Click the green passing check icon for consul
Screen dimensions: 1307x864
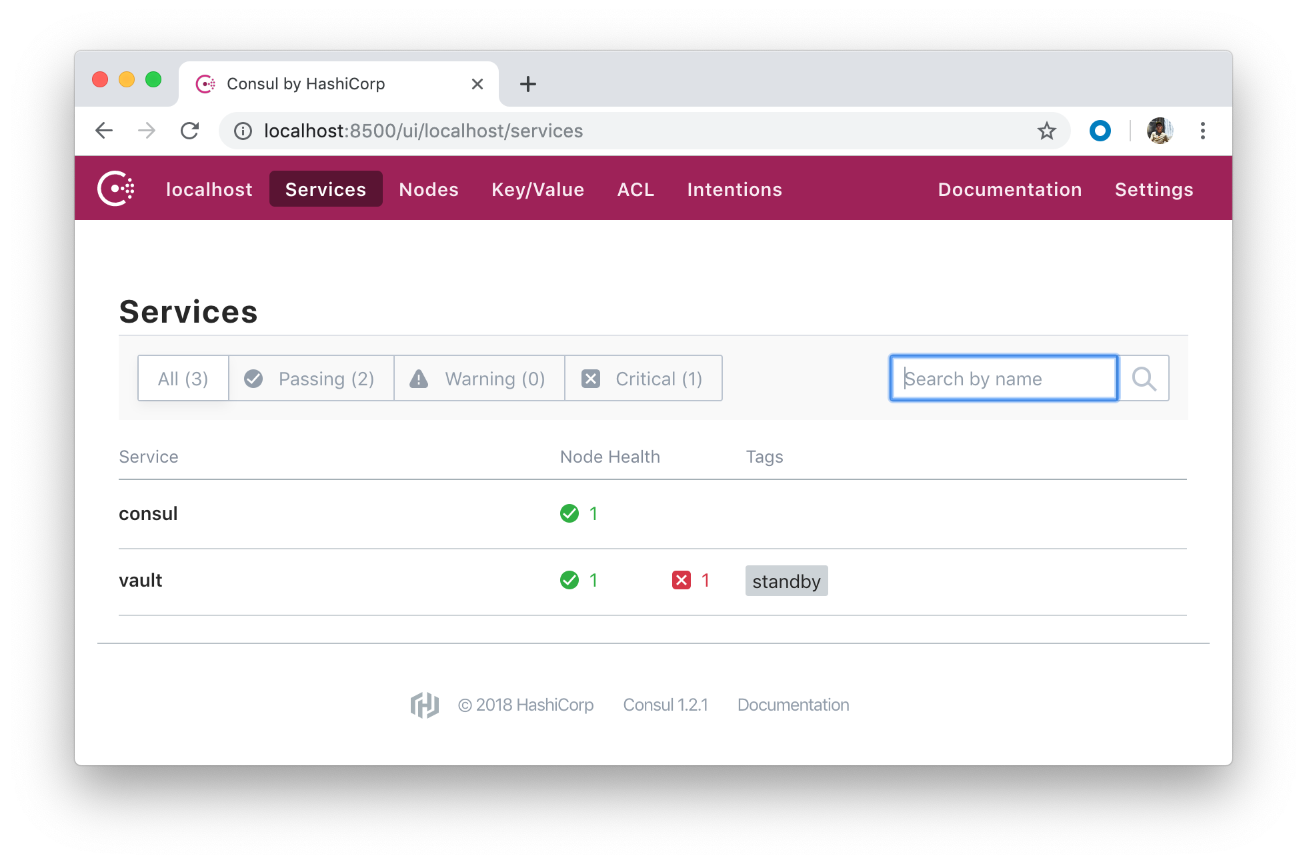click(x=569, y=513)
